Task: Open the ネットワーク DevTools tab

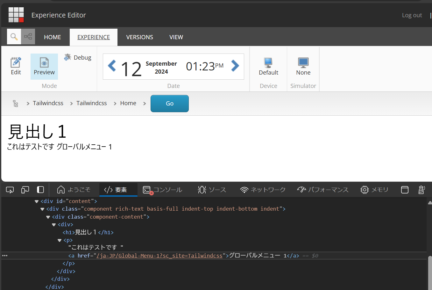Action: [x=263, y=190]
